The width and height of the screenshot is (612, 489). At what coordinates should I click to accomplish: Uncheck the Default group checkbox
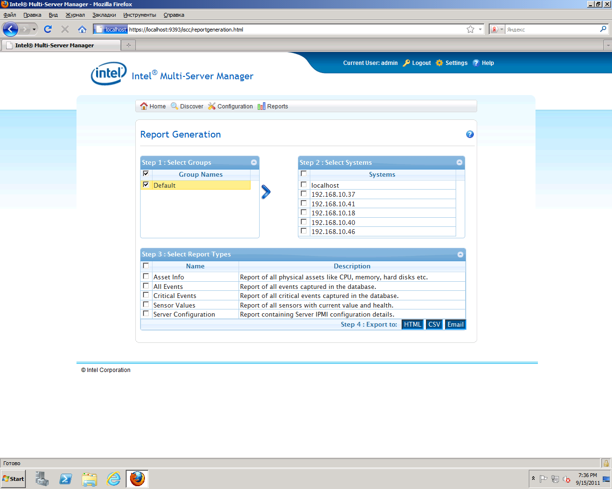click(x=146, y=185)
